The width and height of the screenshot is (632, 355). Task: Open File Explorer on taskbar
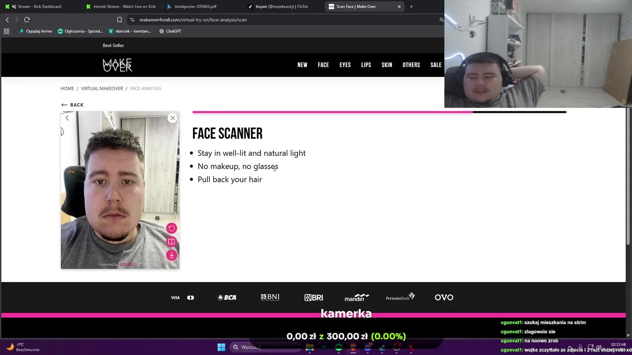coord(310,347)
